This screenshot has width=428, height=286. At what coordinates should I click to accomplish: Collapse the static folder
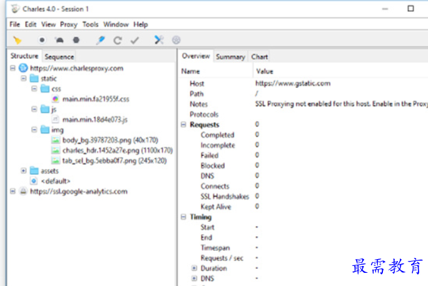(24, 78)
